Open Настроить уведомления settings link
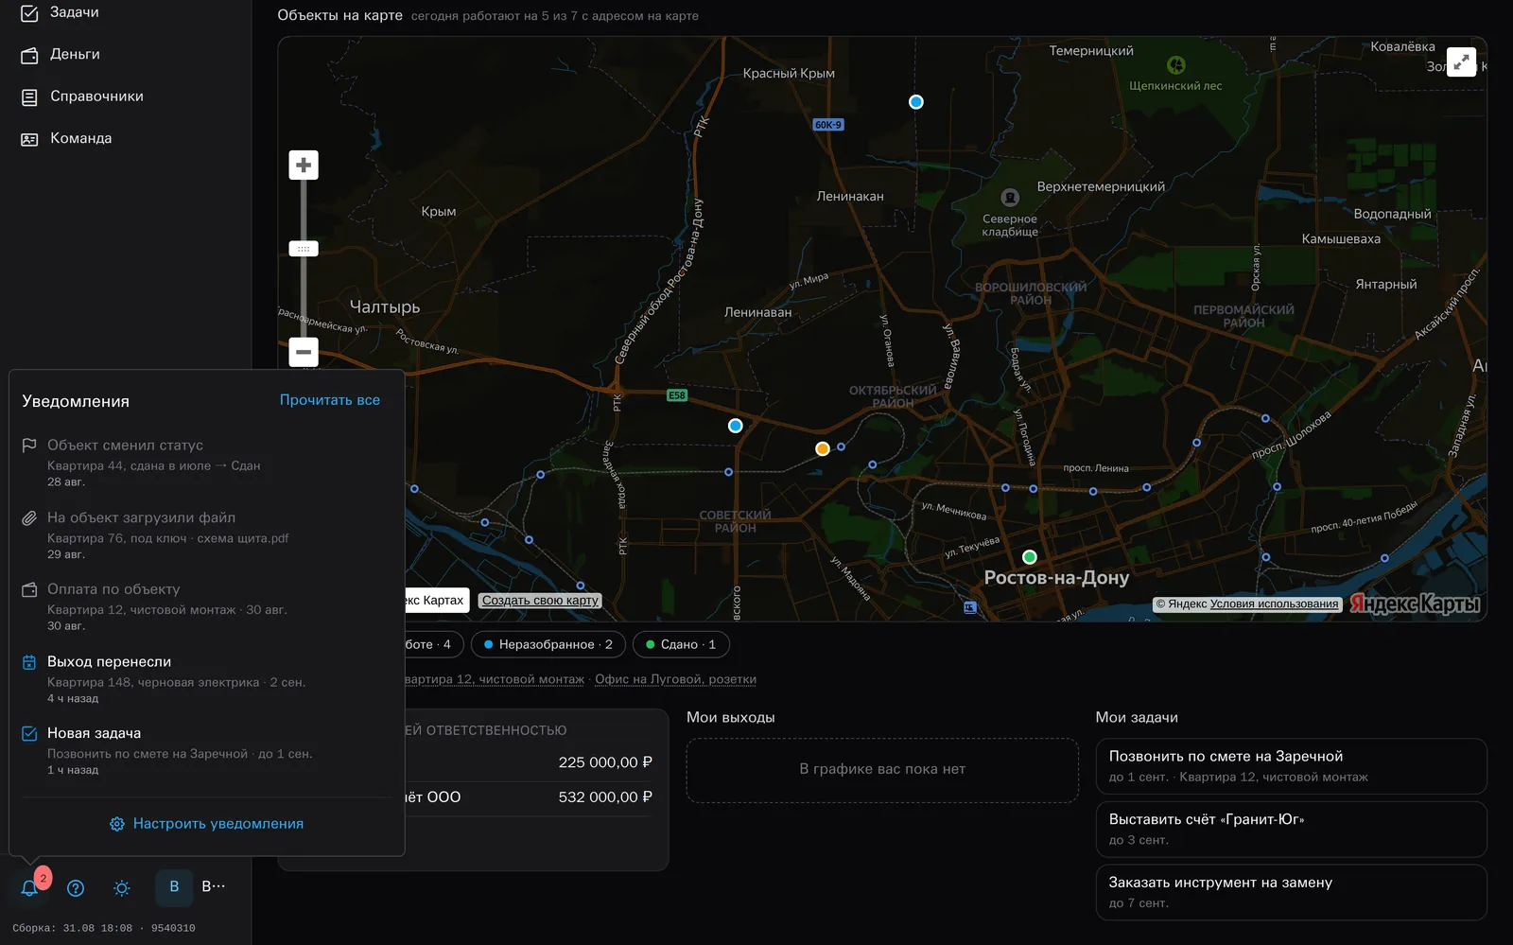The image size is (1513, 945). (207, 824)
